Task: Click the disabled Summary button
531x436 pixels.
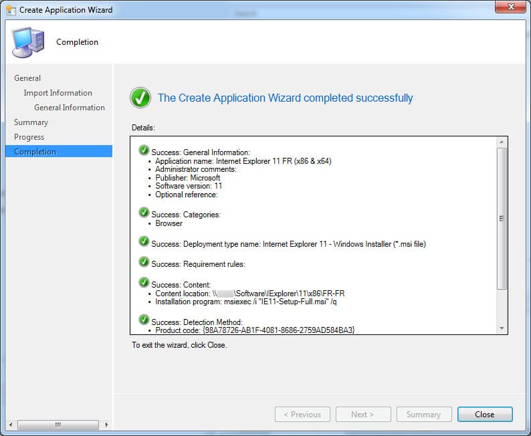Action: 423,414
